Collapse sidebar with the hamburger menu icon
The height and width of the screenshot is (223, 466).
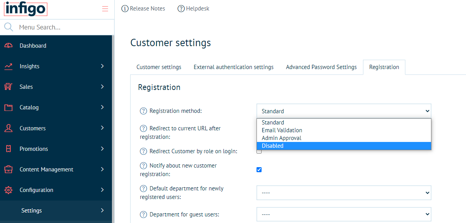coord(105,9)
